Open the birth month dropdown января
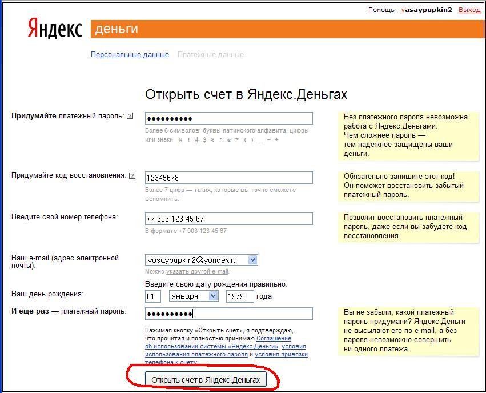This screenshot has width=486, height=393. (213, 296)
